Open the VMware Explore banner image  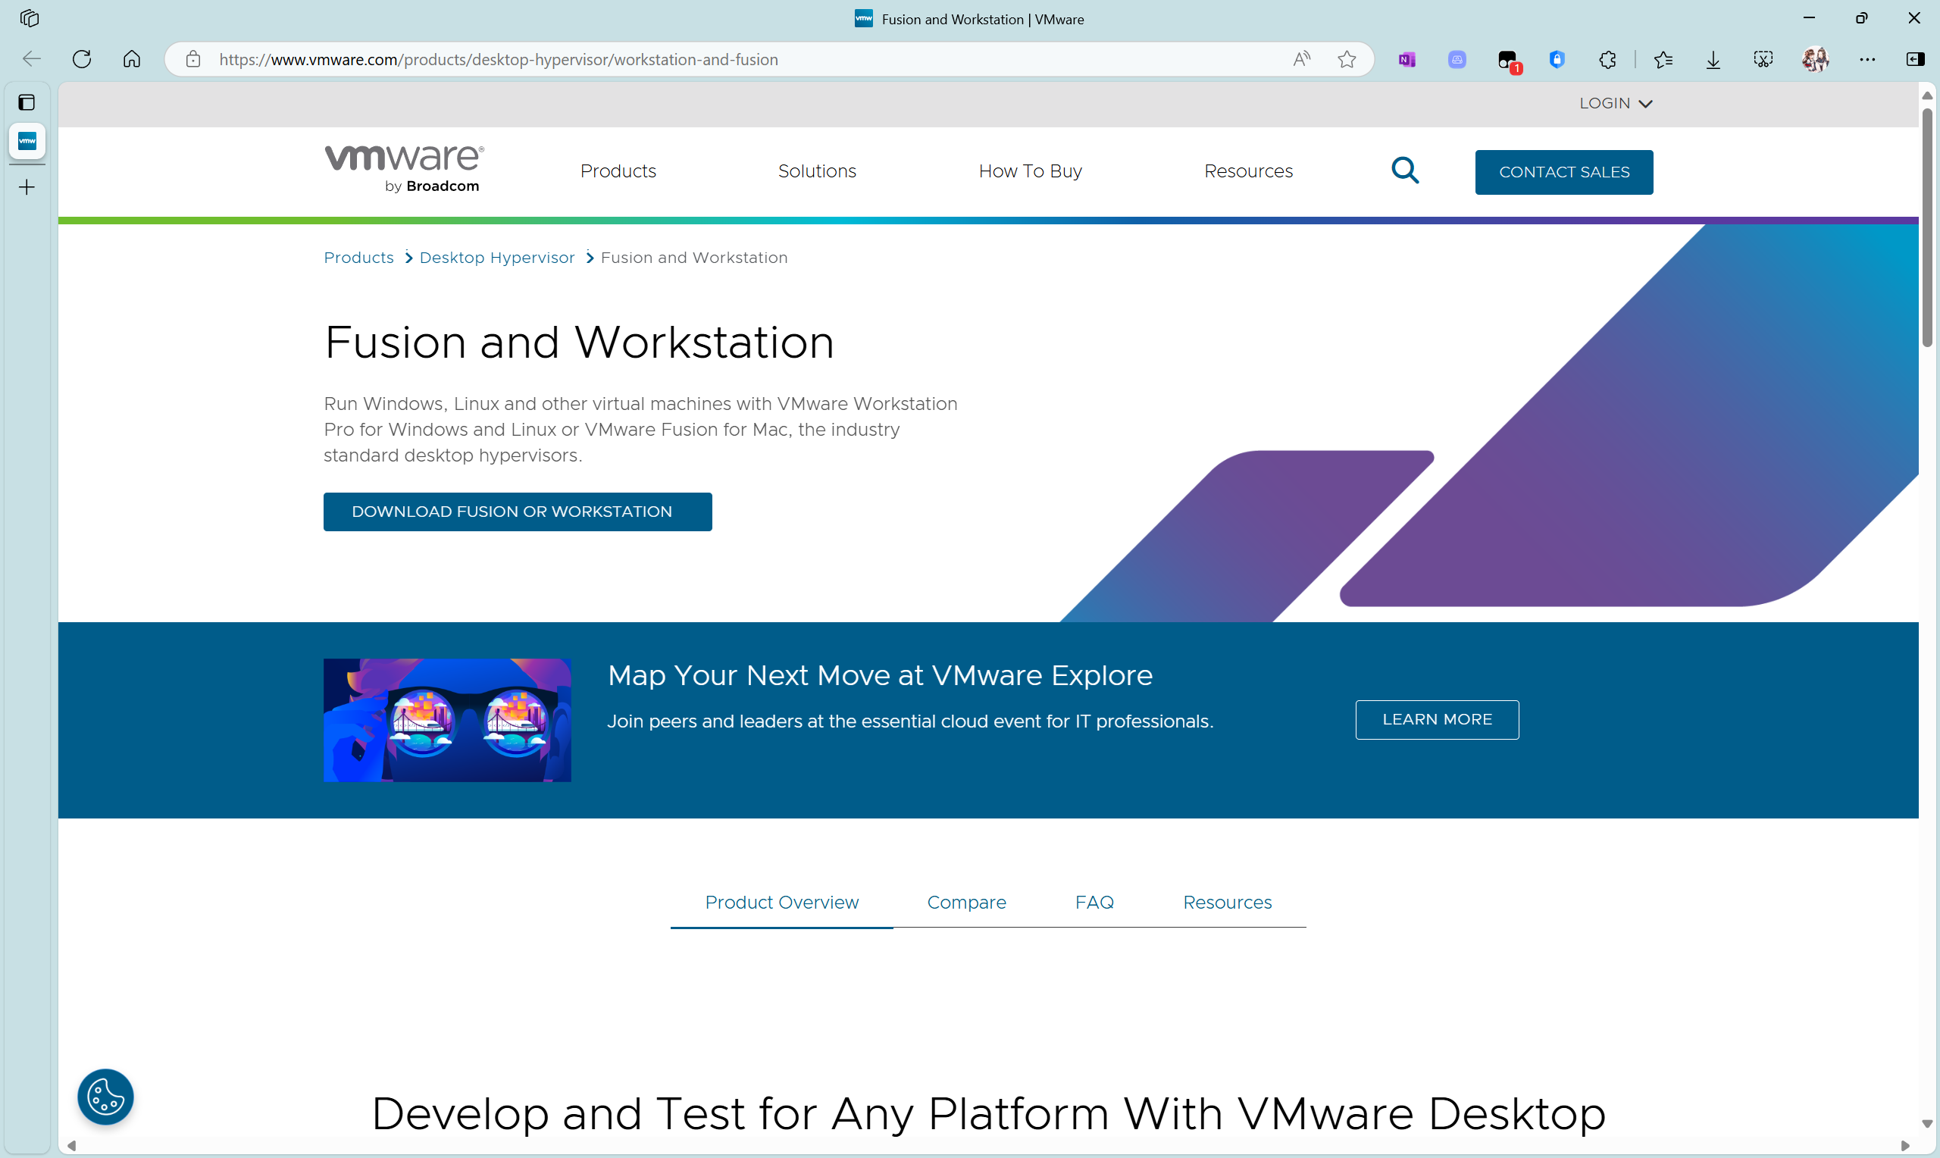point(447,719)
